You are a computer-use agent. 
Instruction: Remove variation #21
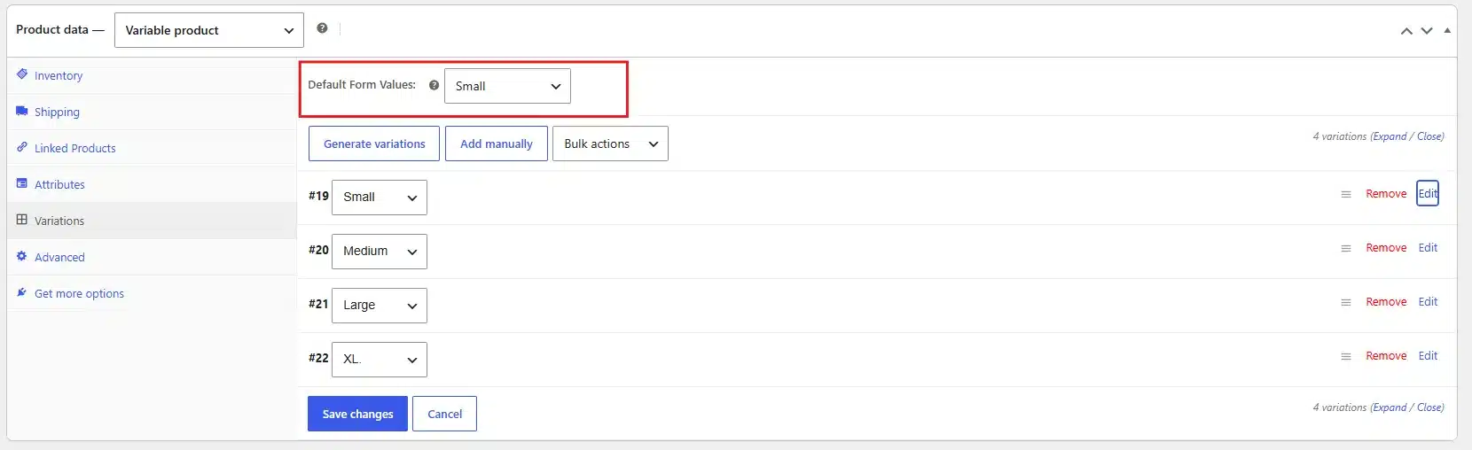coord(1386,302)
